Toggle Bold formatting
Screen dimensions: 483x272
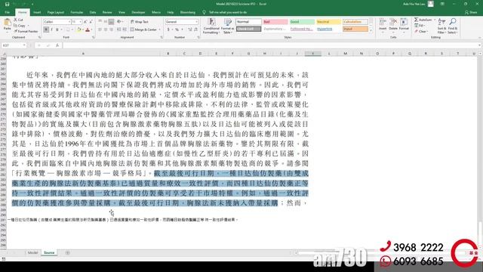pyautogui.click(x=46, y=29)
